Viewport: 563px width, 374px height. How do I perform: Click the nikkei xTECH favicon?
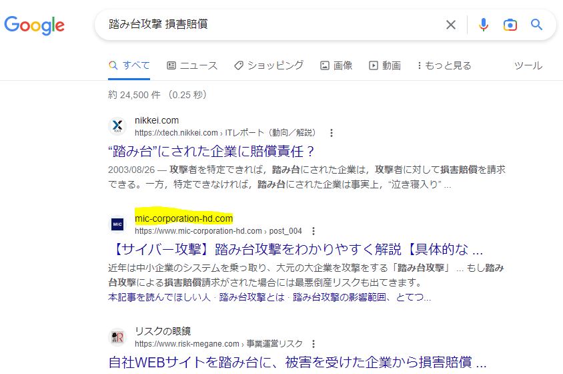pyautogui.click(x=117, y=126)
